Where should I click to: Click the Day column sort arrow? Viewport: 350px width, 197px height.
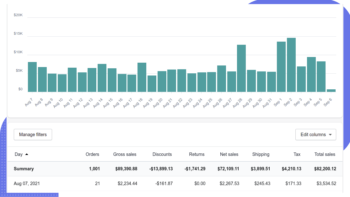click(x=27, y=154)
